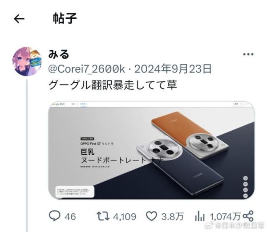Like the post with the heart icon

pyautogui.click(x=151, y=216)
